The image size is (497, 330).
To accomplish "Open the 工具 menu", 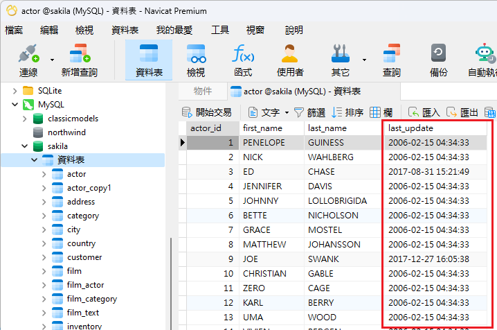I will pos(220,30).
